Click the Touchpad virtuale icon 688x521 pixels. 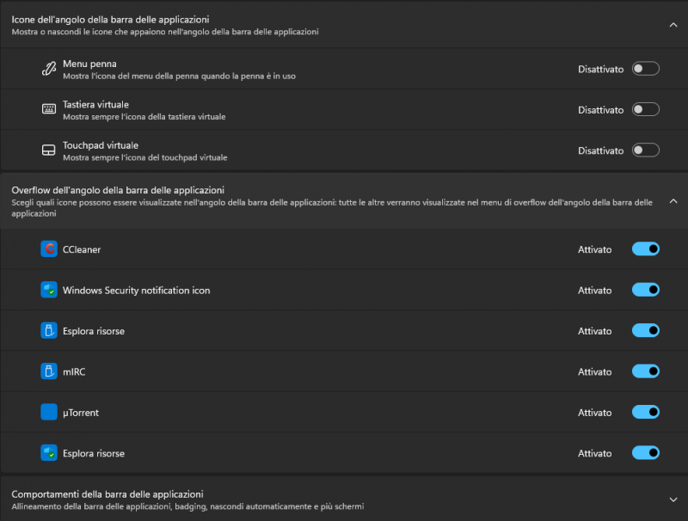pos(47,150)
